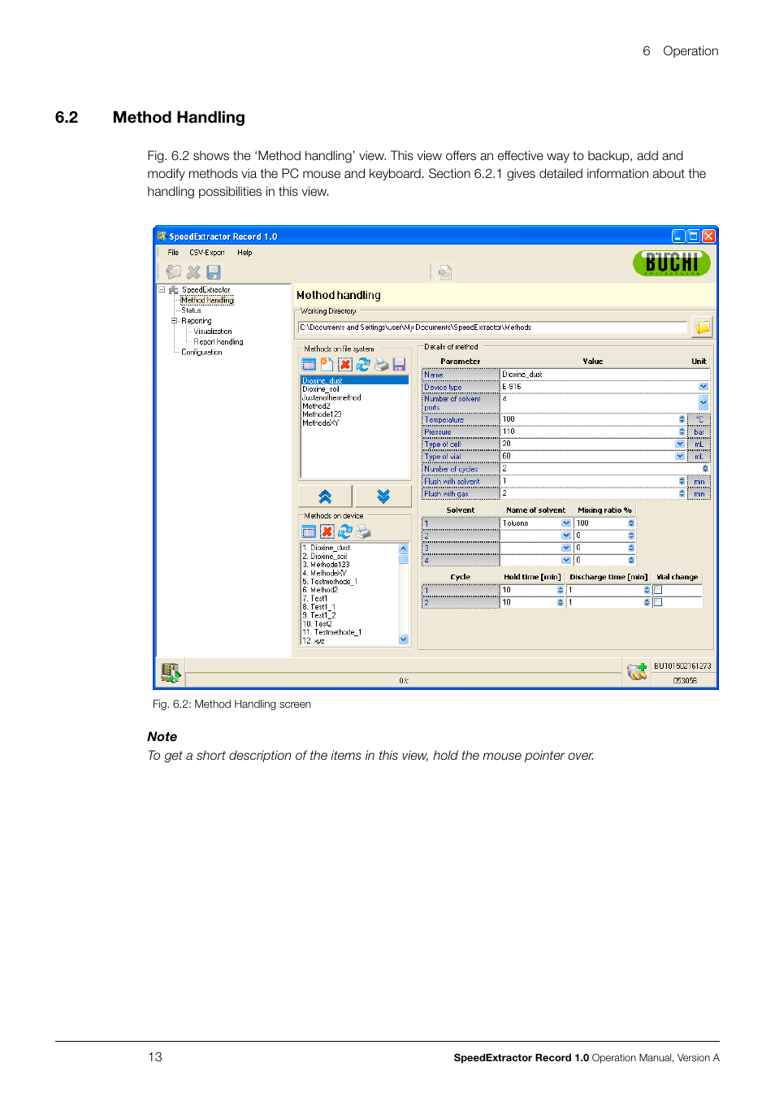
Task: Adjust the Number of cycles spinner
Action: tap(705, 469)
